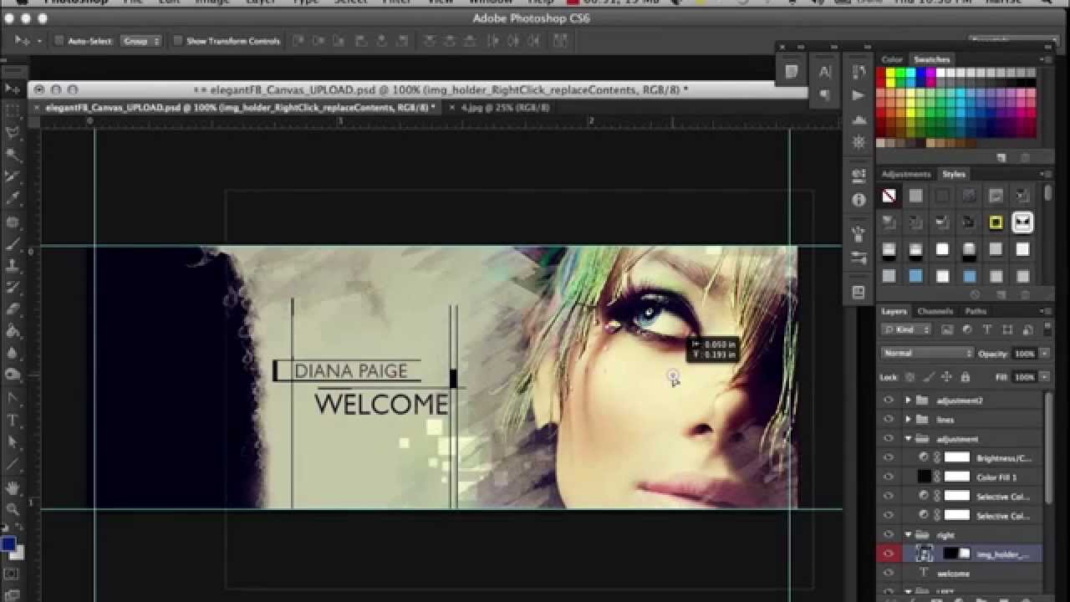Image resolution: width=1070 pixels, height=602 pixels.
Task: Select the Eraser tool
Action: [13, 309]
